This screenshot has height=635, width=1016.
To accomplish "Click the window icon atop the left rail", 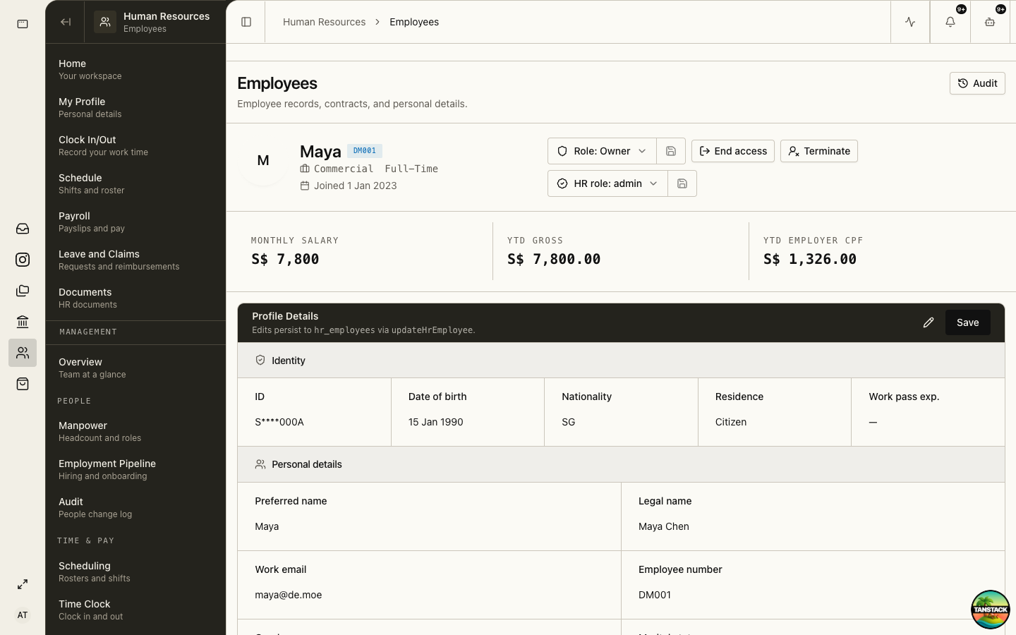I will click(23, 24).
